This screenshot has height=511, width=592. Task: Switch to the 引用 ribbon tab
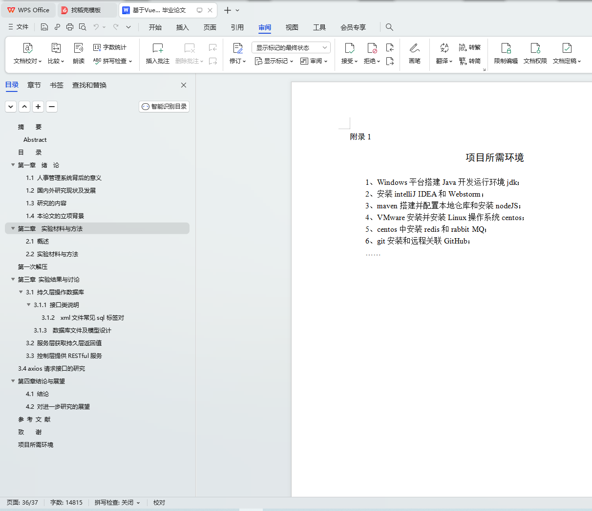pyautogui.click(x=237, y=27)
